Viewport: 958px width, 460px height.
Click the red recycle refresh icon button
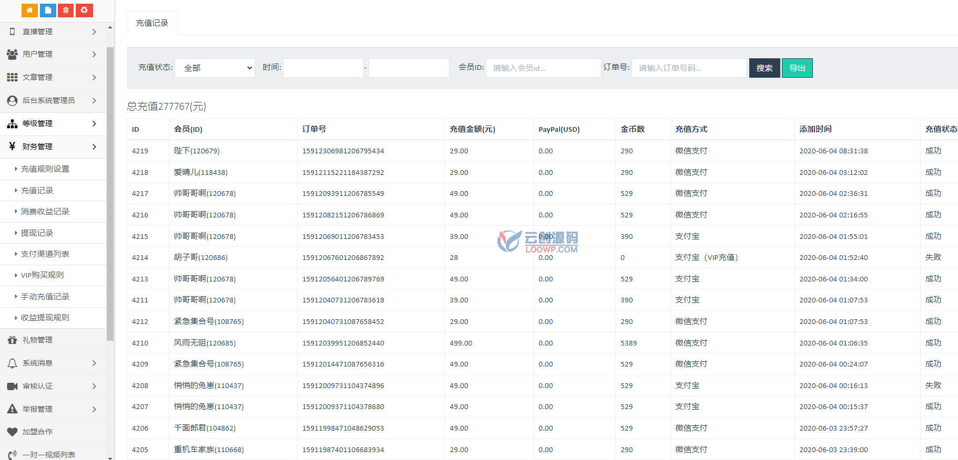[x=84, y=10]
